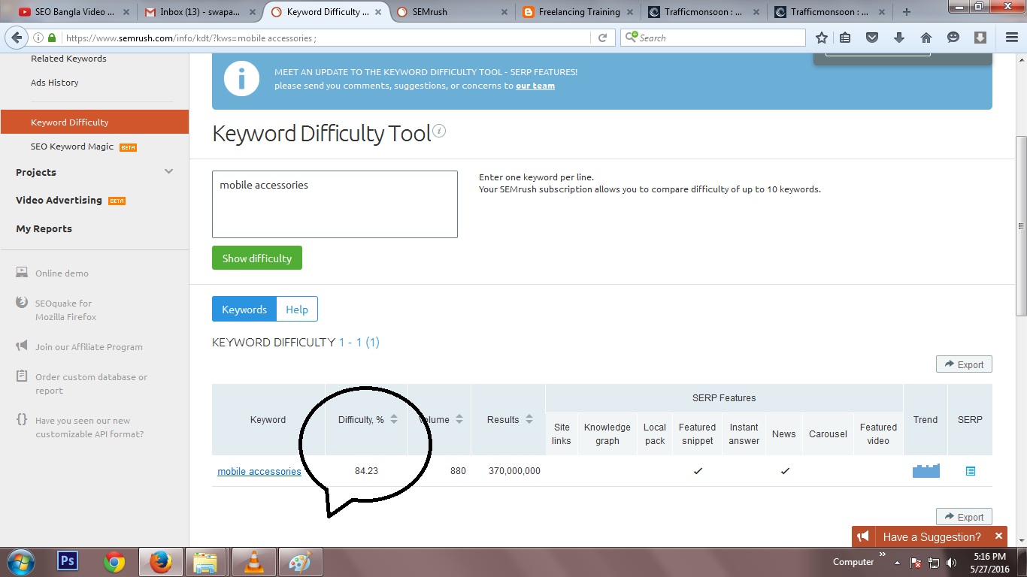
Task: Click the Online demo sidebar icon
Action: (x=22, y=273)
